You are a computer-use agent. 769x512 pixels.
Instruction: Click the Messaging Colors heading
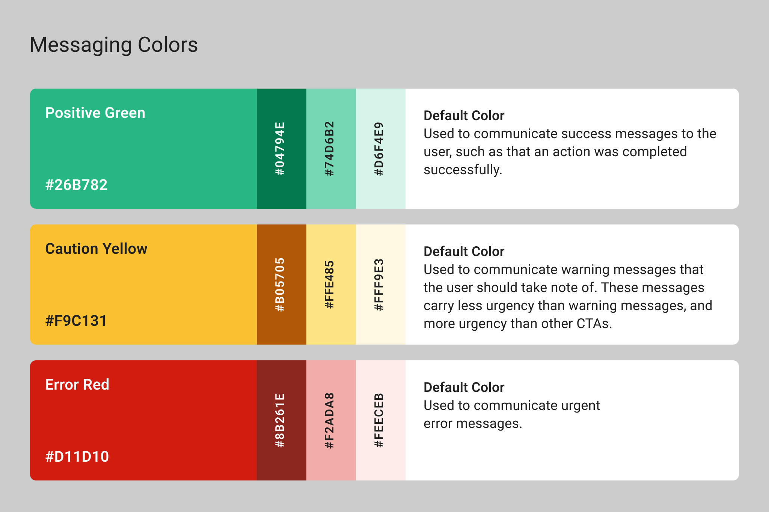[x=113, y=45]
